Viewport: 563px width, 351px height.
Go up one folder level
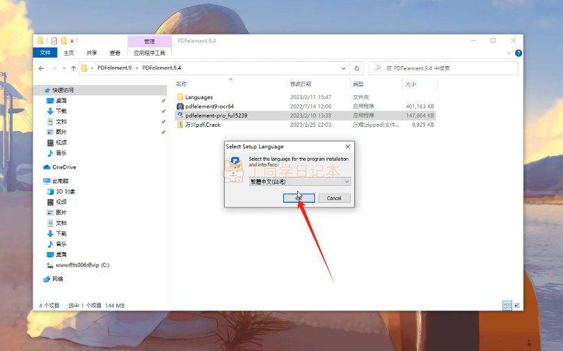[73, 68]
